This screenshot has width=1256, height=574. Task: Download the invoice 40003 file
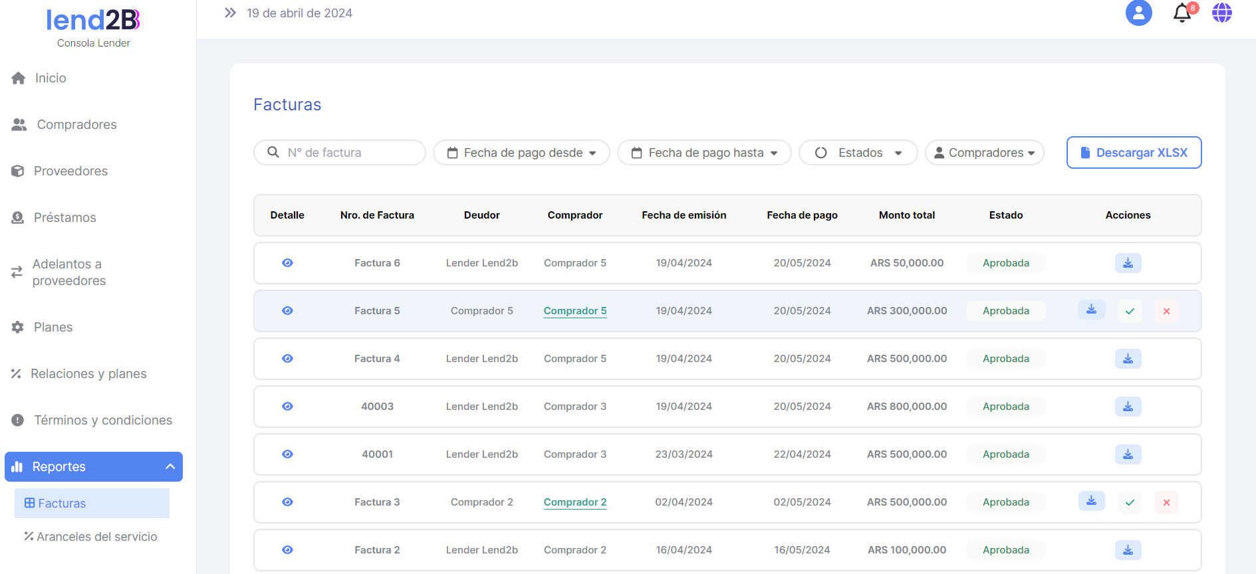[1128, 407]
